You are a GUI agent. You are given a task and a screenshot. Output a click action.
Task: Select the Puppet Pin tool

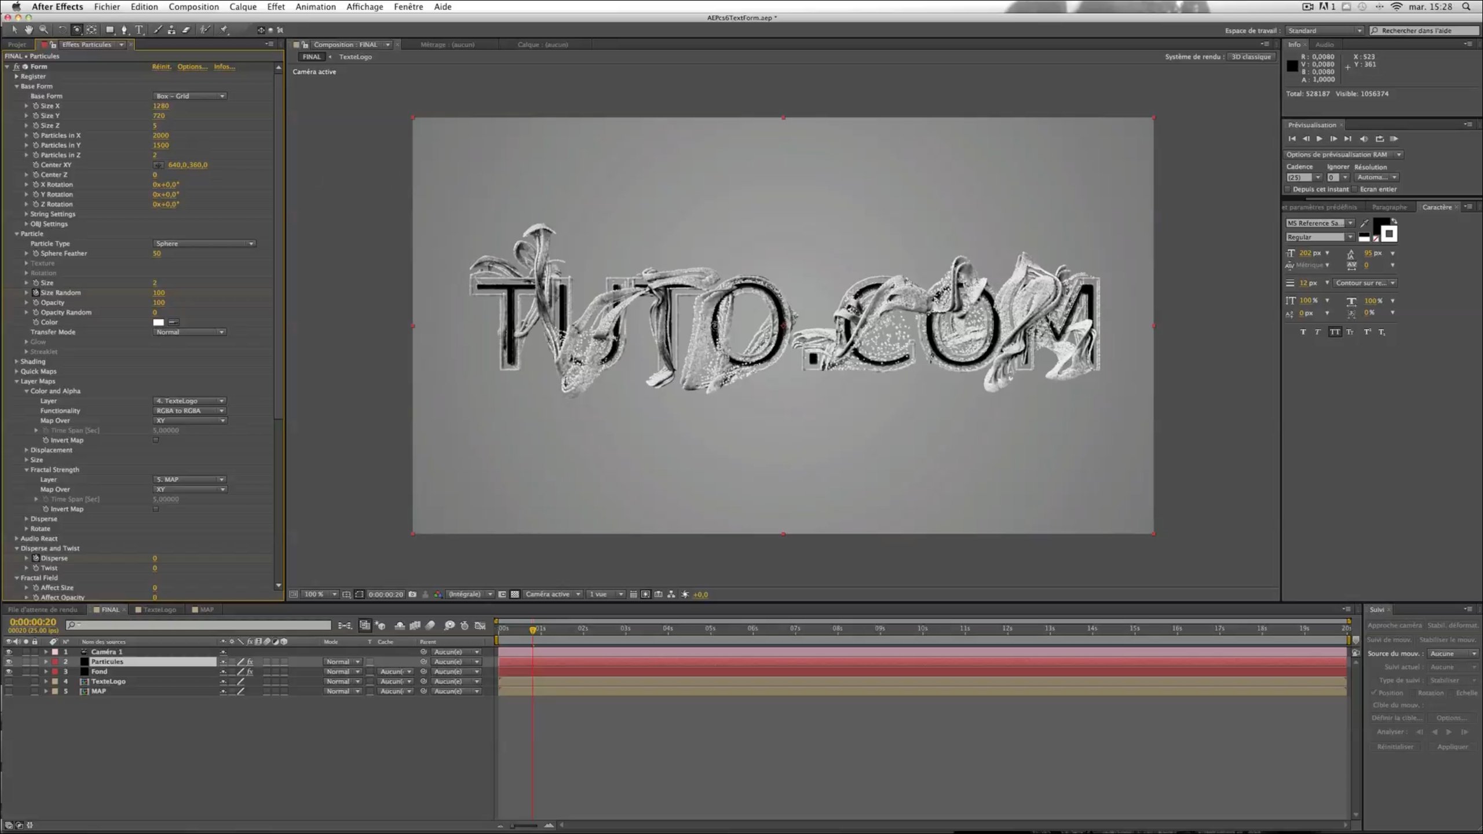click(x=224, y=30)
